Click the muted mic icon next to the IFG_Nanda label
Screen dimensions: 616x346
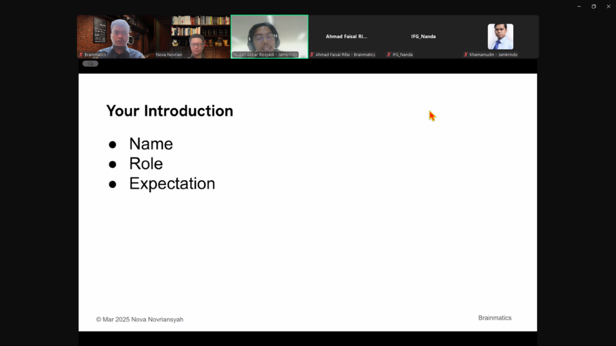(389, 55)
